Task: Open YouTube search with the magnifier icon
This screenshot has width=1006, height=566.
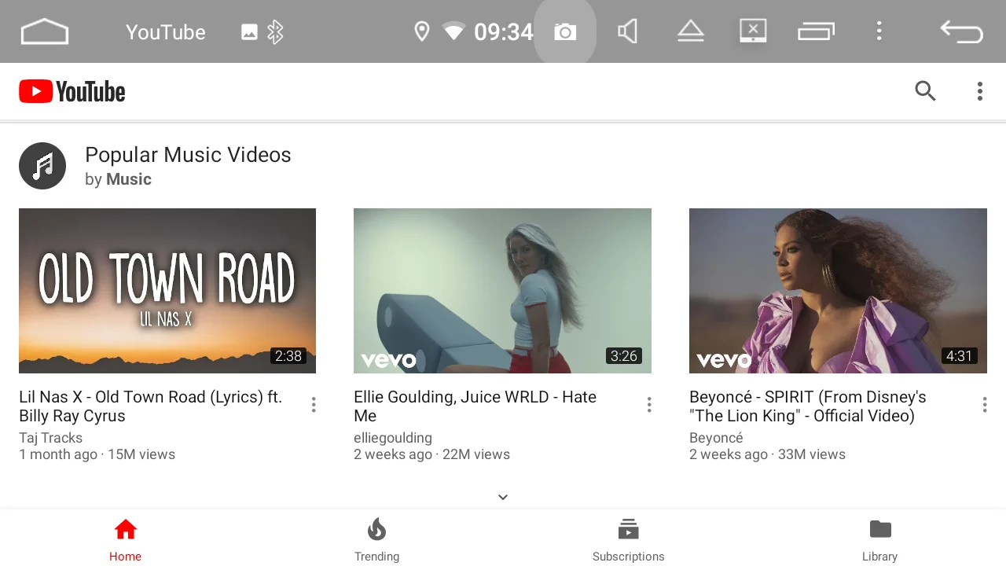Action: [925, 92]
